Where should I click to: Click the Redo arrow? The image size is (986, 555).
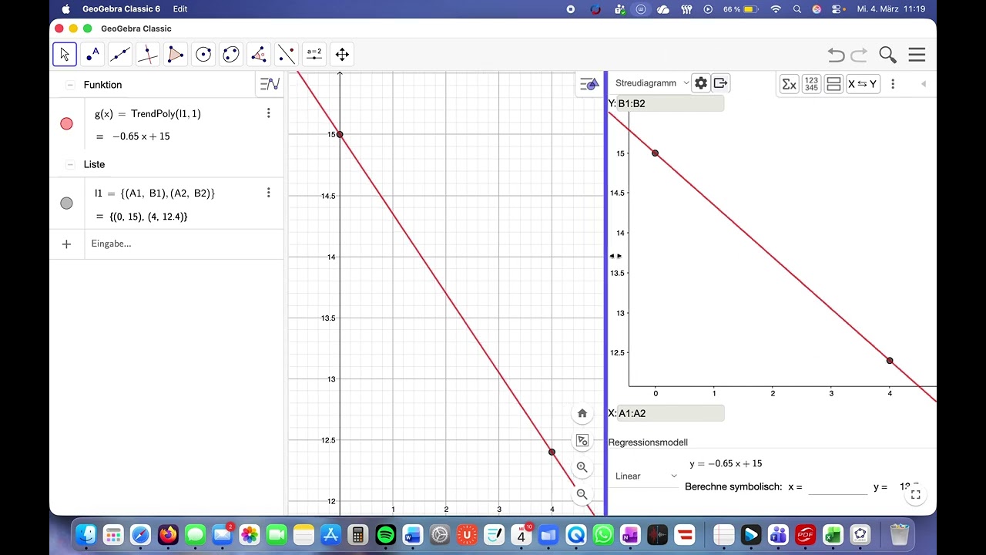tap(860, 55)
